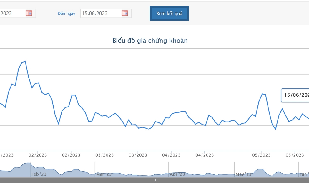Image resolution: width=309 pixels, height=185 pixels.
Task: Click the Jun '23 marker in navigator
Action: click(x=304, y=174)
